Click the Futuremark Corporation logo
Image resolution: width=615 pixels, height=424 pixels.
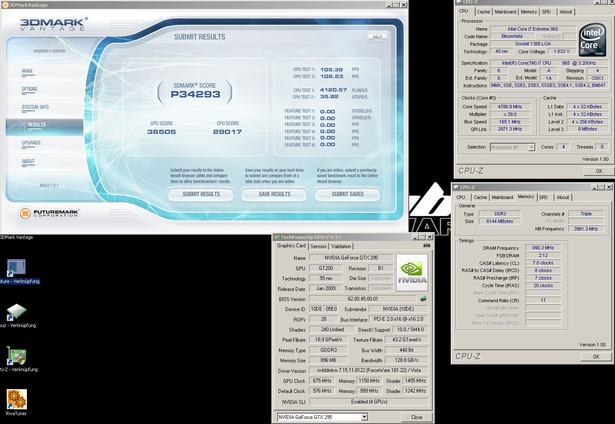[x=49, y=213]
